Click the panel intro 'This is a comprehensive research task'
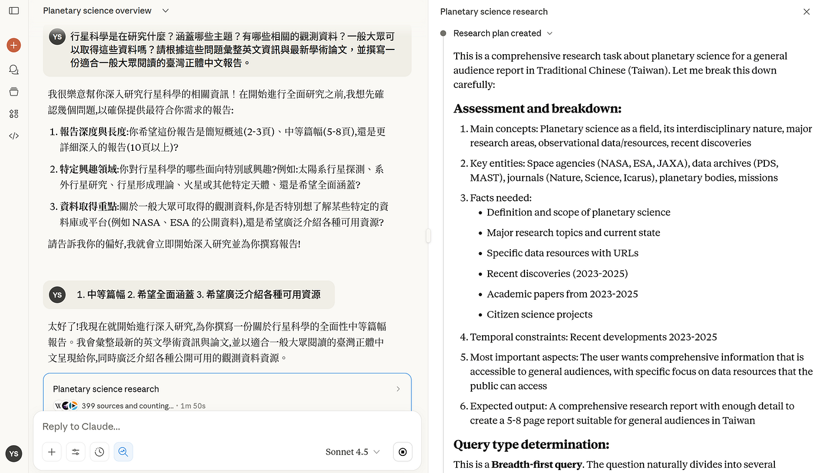825x473 pixels. click(x=621, y=70)
